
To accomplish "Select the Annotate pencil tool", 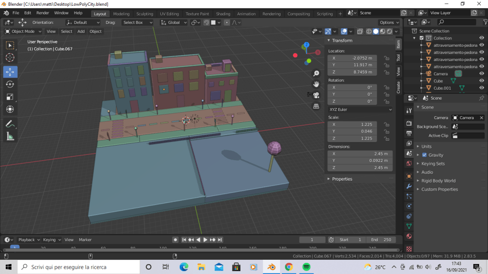I will point(10,123).
